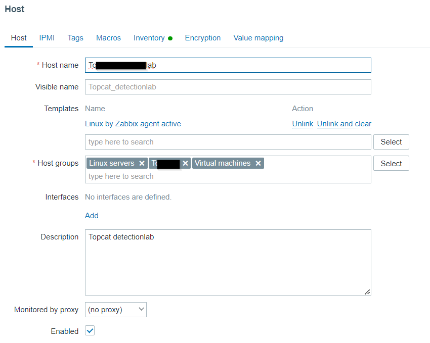Image resolution: width=430 pixels, height=343 pixels.
Task: Click the Unlink and clear link
Action: (x=344, y=124)
